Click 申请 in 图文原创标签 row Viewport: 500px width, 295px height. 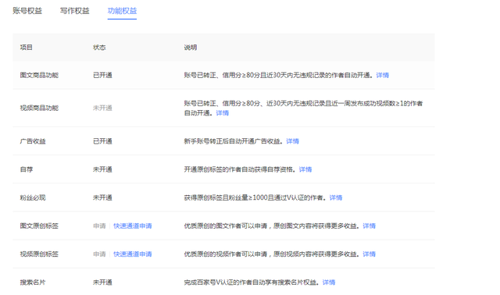[x=99, y=226]
